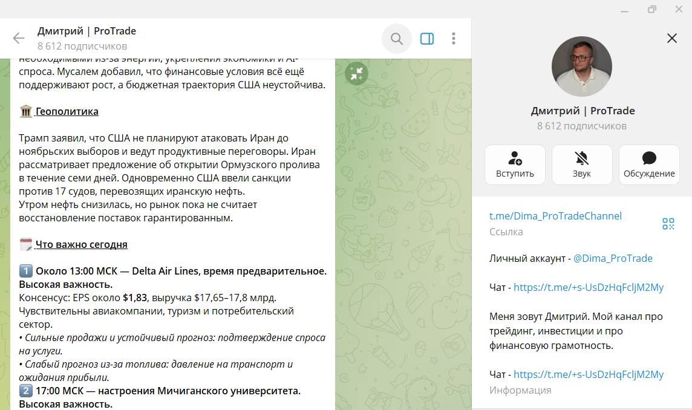Open the second Чат invite link above Информация

click(589, 375)
